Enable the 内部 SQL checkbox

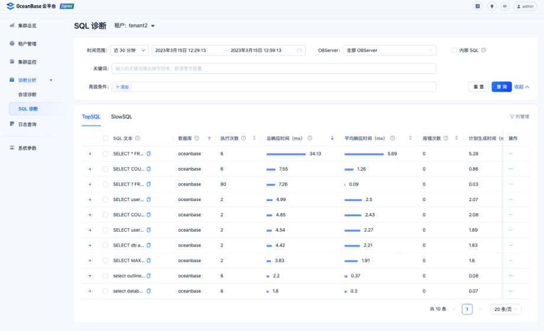pos(454,51)
